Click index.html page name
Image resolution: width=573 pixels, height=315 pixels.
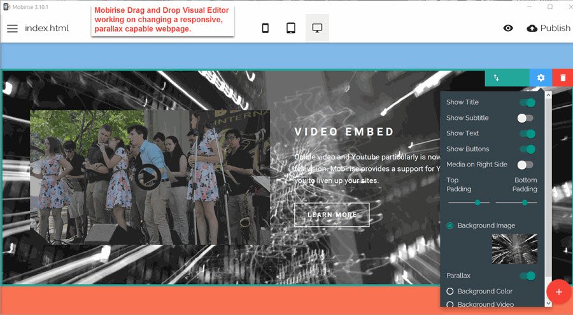(46, 28)
